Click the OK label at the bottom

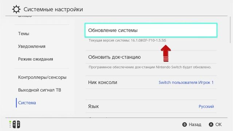point(218,124)
